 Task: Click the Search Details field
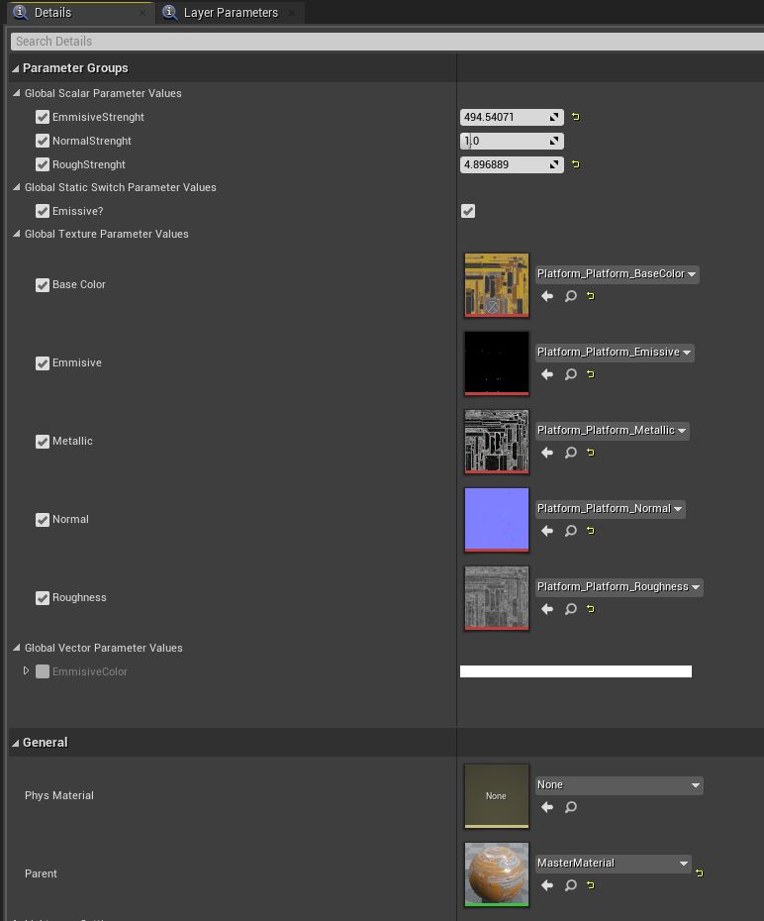pyautogui.click(x=387, y=42)
